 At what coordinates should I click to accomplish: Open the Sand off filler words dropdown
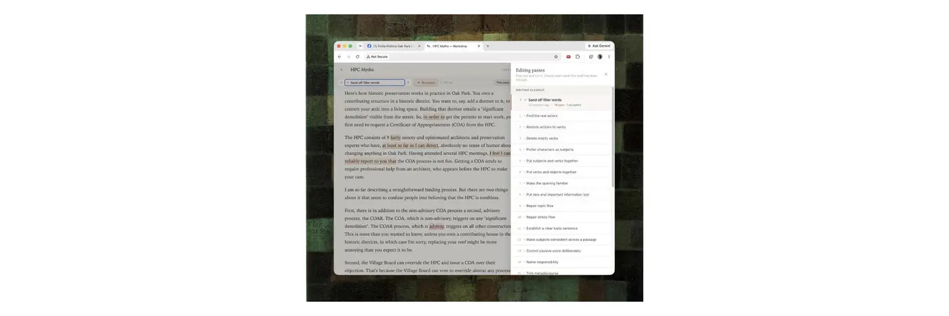pos(375,83)
